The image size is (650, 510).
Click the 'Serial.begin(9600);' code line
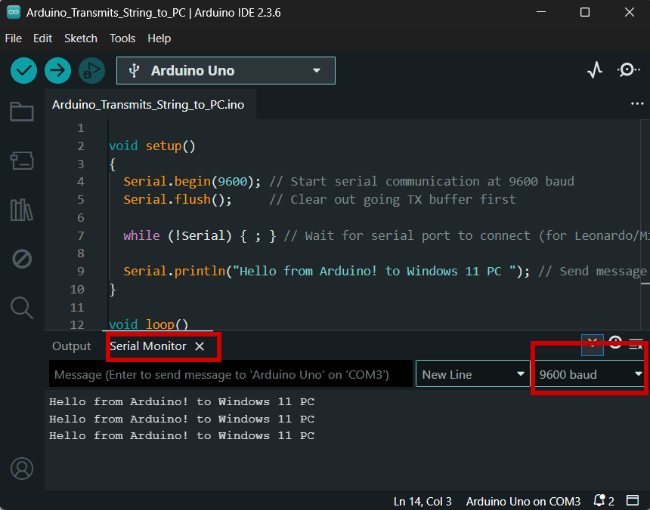192,182
